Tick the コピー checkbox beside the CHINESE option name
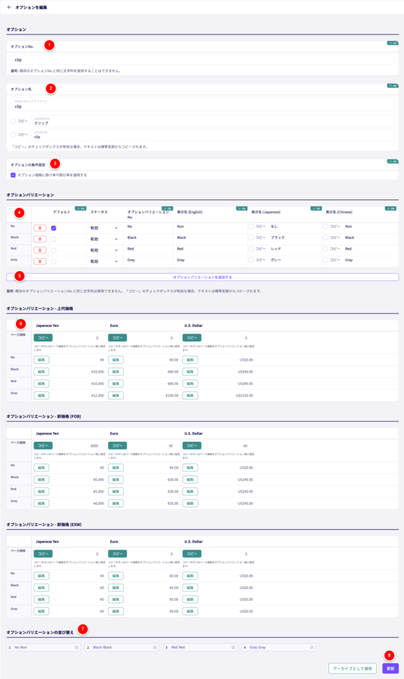 13,135
